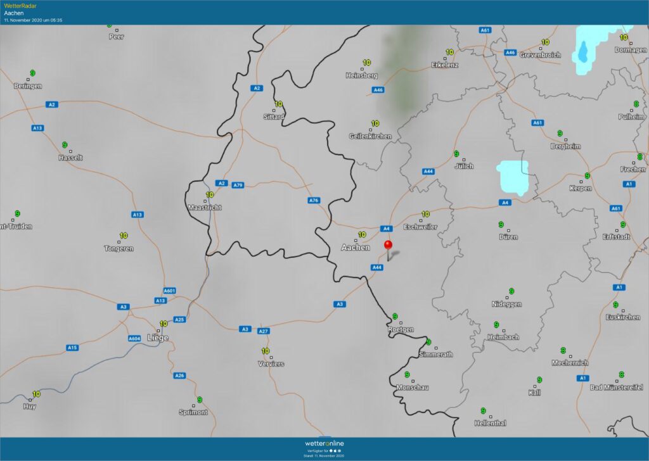649x461 pixels.
Task: Select the Aachen city label on map
Action: pyautogui.click(x=356, y=247)
